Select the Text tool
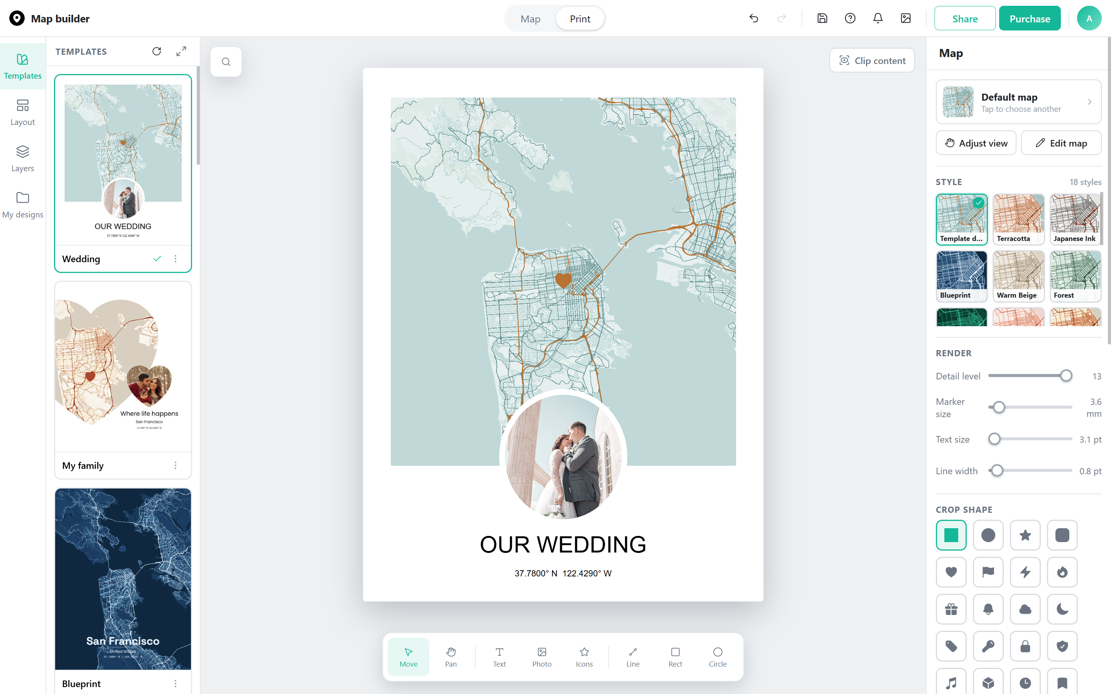Viewport: 1111px width, 694px height. click(x=499, y=657)
